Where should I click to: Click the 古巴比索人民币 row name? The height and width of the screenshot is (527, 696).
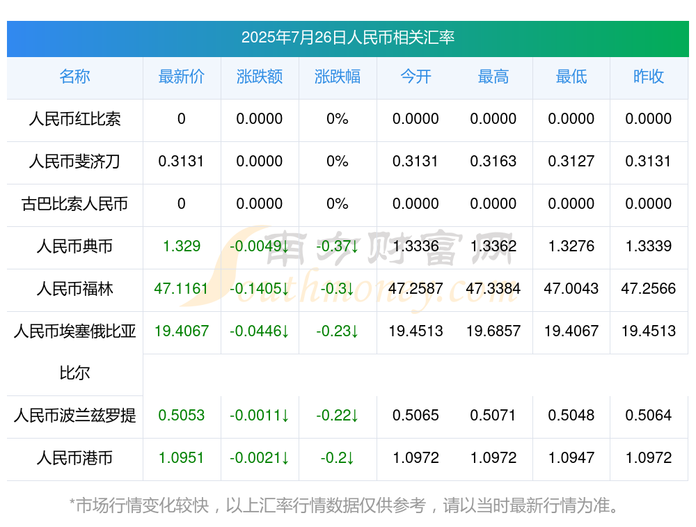74,204
